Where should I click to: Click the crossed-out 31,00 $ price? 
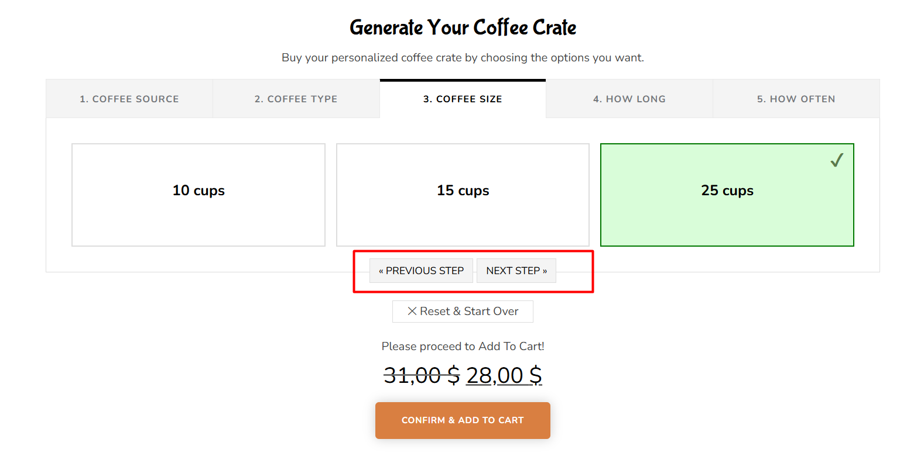coord(422,375)
